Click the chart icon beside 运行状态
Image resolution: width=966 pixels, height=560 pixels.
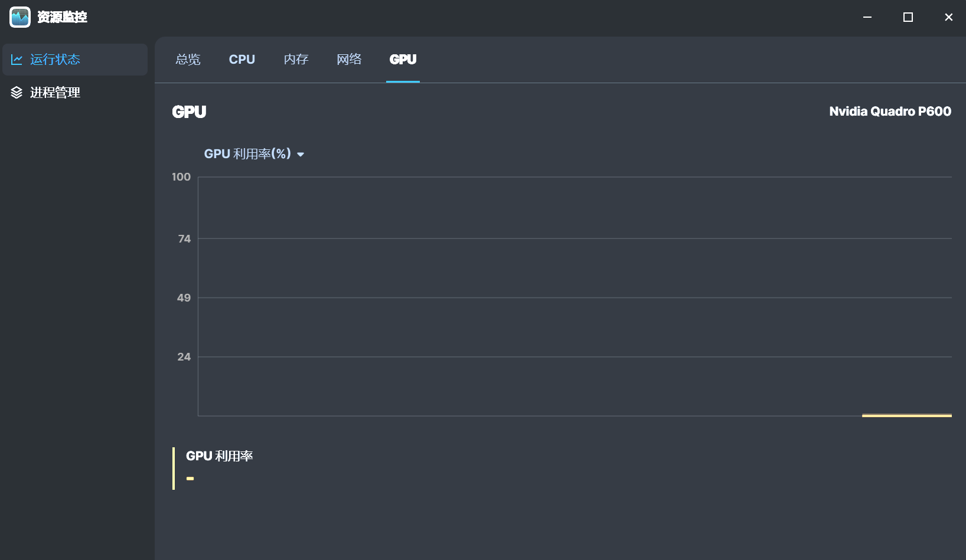click(17, 60)
